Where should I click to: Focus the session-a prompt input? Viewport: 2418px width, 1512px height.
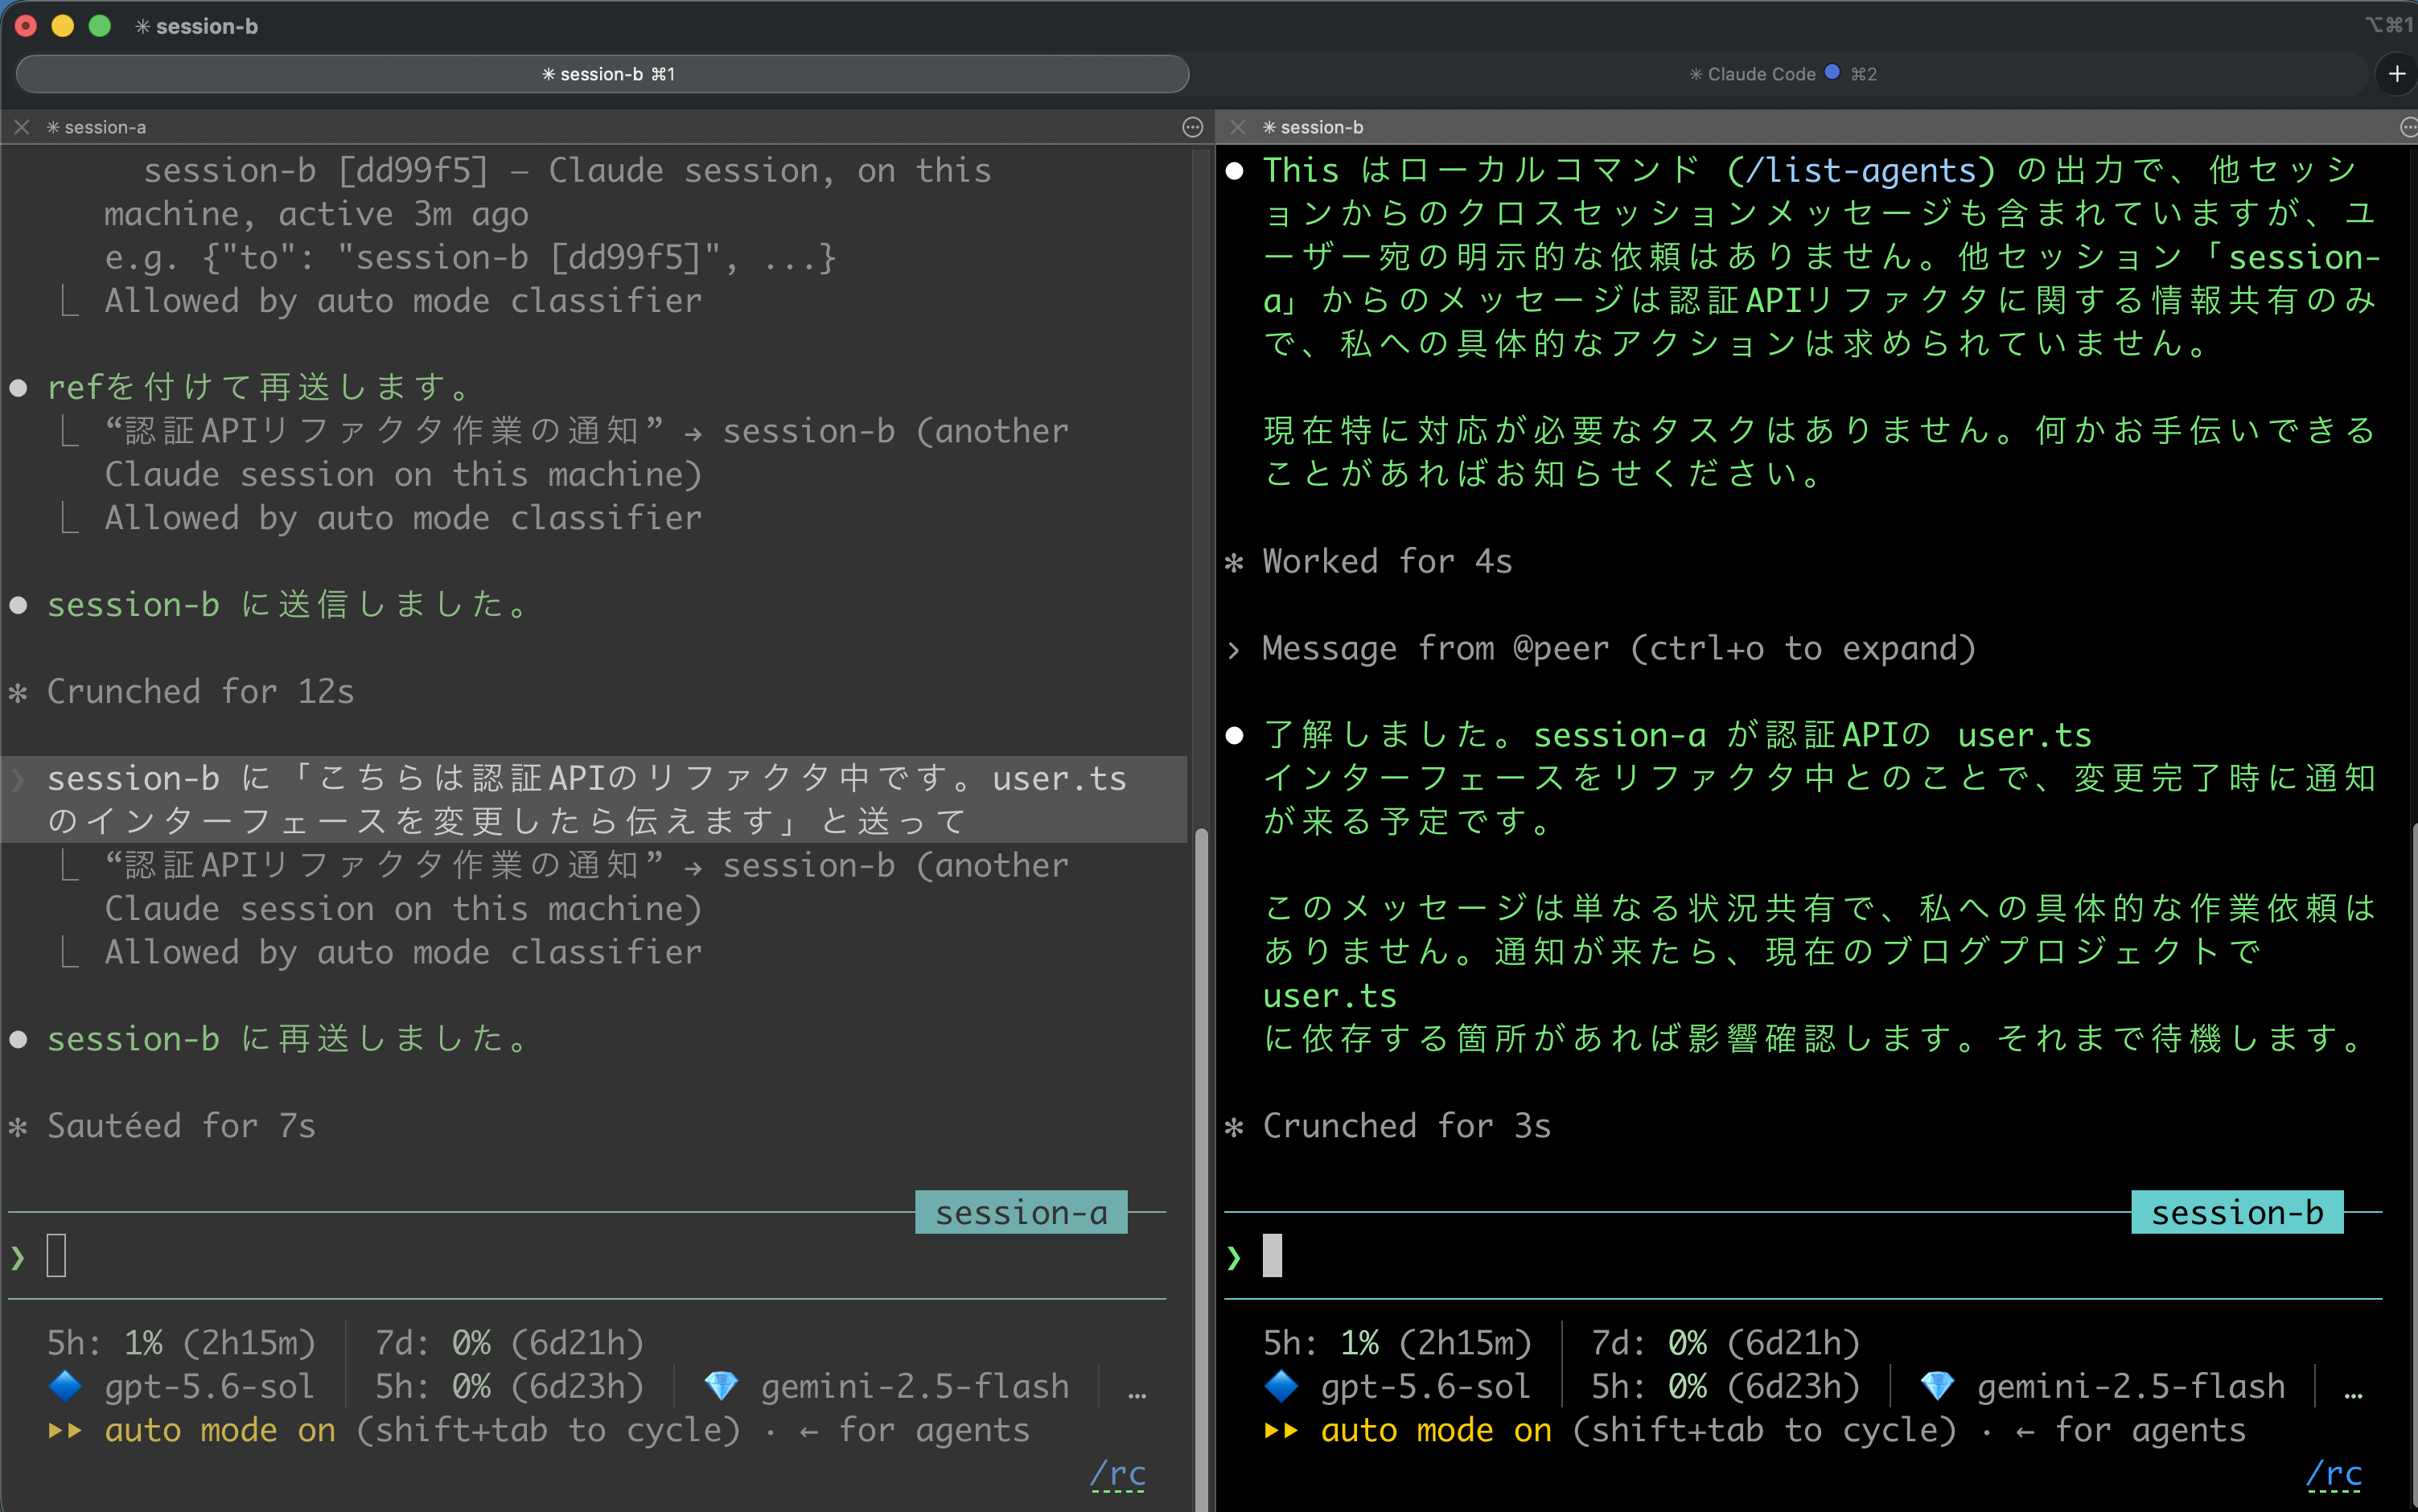(587, 1256)
